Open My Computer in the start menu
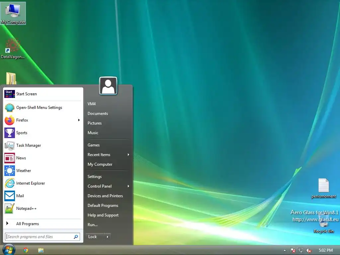Image resolution: width=340 pixels, height=255 pixels. point(100,164)
